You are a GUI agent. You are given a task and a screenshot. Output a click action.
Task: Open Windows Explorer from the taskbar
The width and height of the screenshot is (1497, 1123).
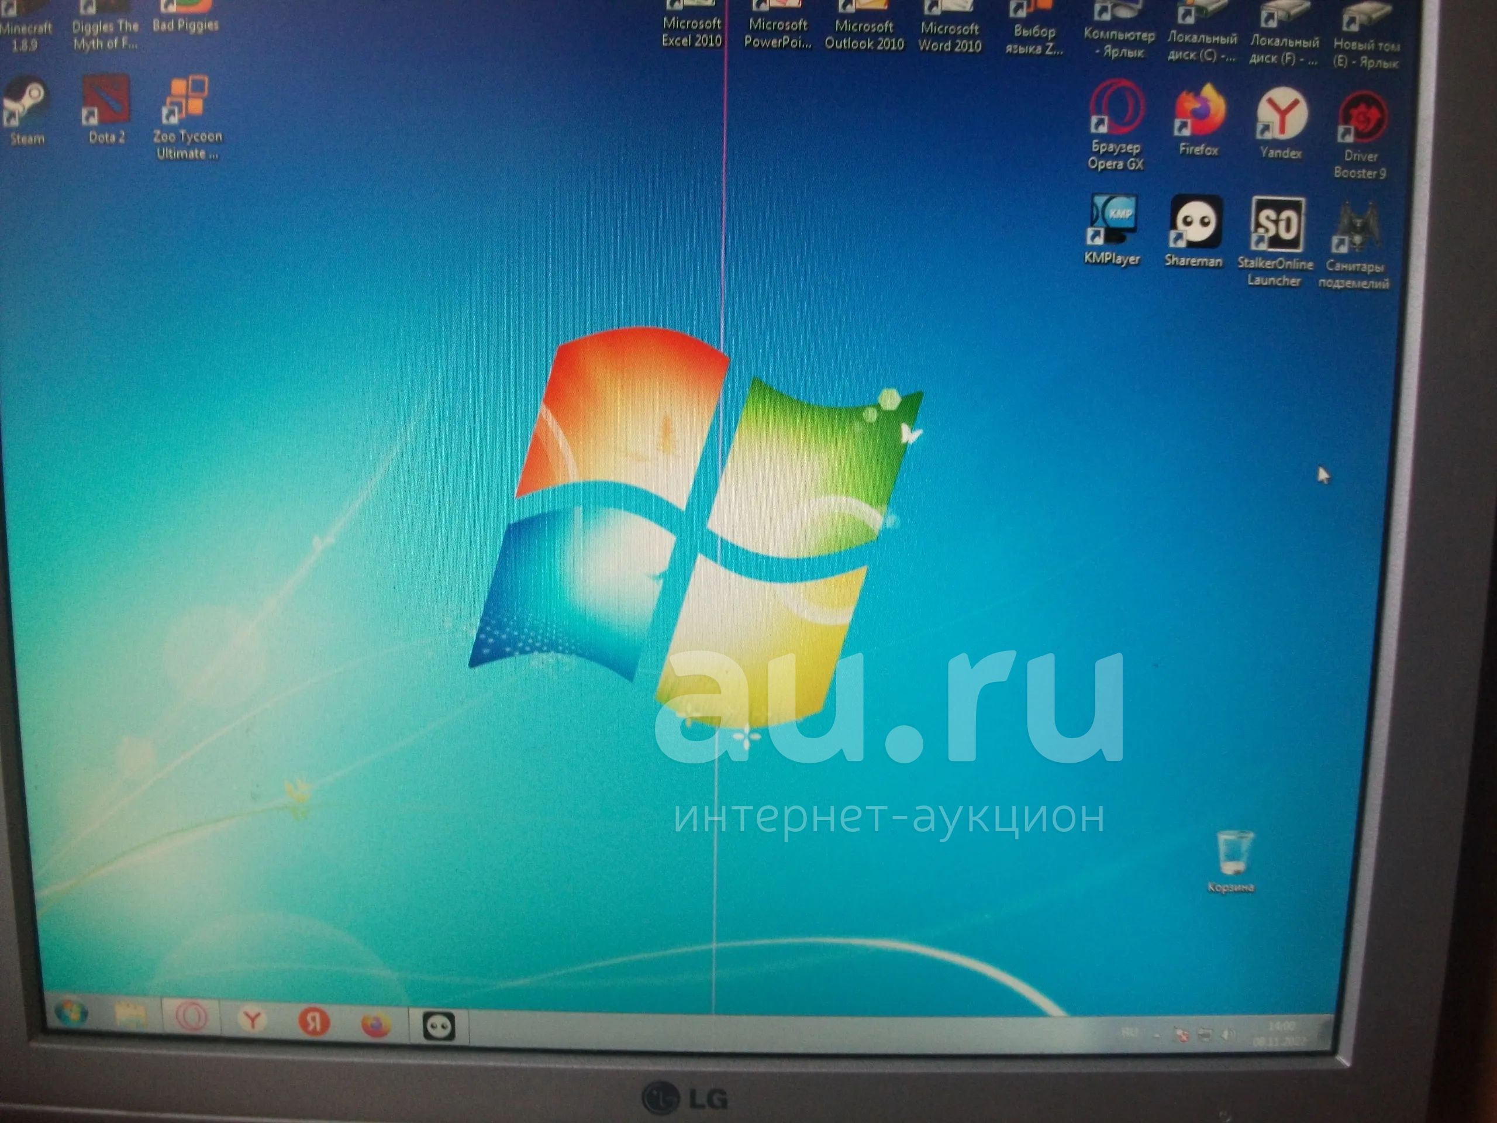coord(130,1014)
